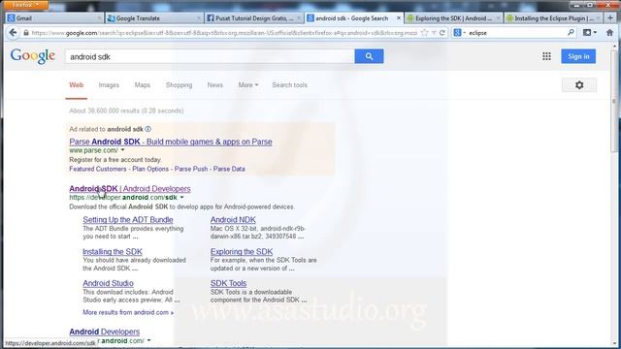
Task: Click the About 38,600,000 results text
Action: 126,111
